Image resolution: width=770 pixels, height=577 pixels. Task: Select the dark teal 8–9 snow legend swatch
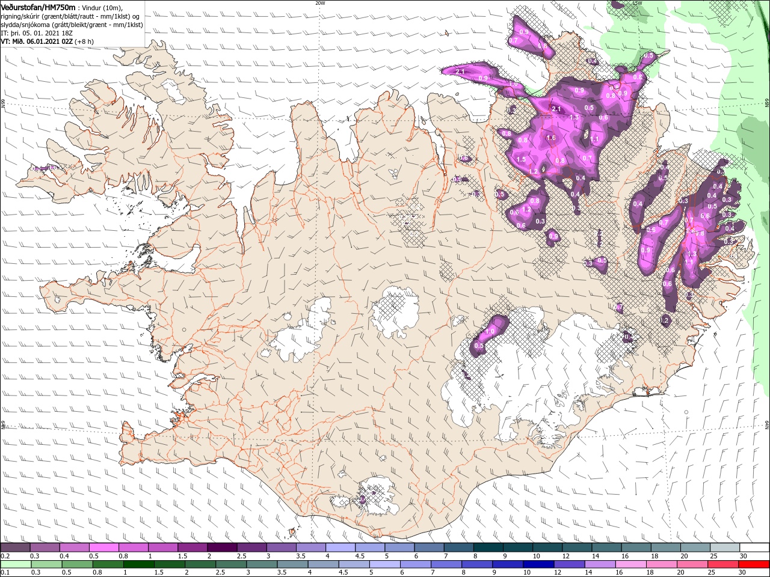point(488,548)
